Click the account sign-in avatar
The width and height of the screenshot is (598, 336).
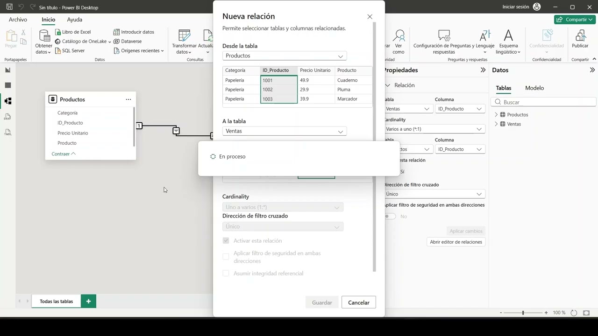tap(536, 7)
